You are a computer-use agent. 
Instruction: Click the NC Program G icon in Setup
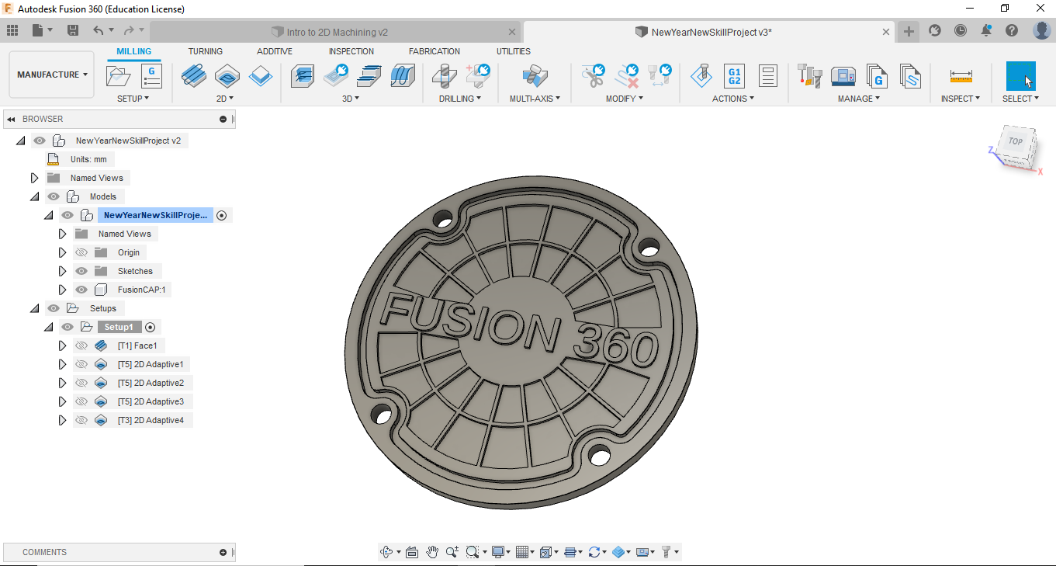point(151,76)
